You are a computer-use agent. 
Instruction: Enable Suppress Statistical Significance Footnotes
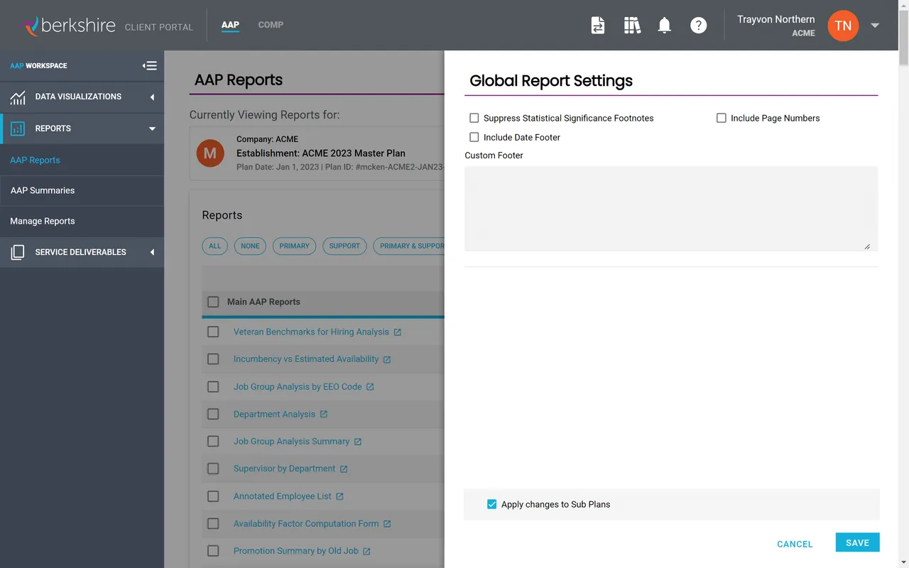coord(474,118)
